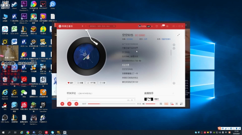This screenshot has width=242, height=135.
Task: Skip to the next track
Action: tap(76, 104)
